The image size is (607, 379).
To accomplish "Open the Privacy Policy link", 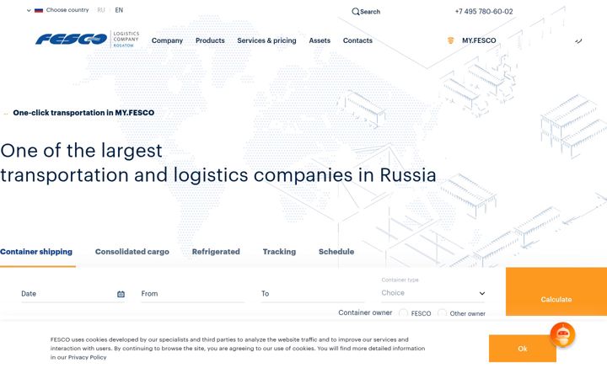I will [87, 357].
